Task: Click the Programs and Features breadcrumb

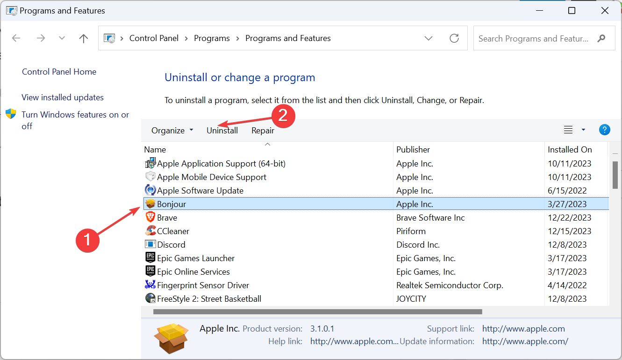Action: point(288,38)
